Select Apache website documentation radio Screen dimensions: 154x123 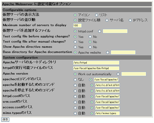point(75,52)
